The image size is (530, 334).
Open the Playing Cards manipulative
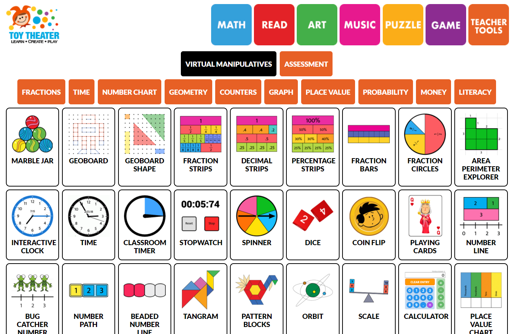425,225
